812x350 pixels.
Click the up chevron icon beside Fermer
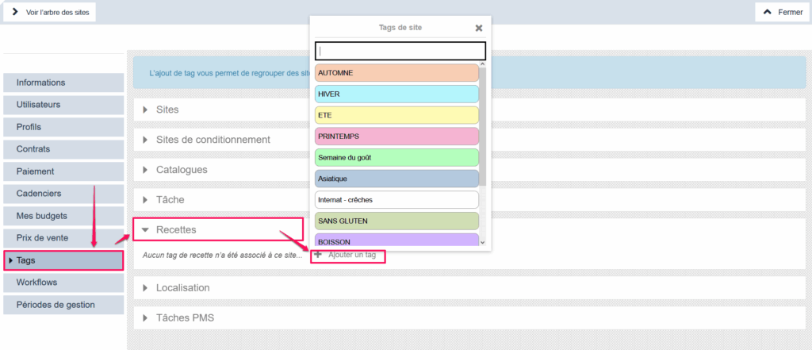(x=767, y=12)
